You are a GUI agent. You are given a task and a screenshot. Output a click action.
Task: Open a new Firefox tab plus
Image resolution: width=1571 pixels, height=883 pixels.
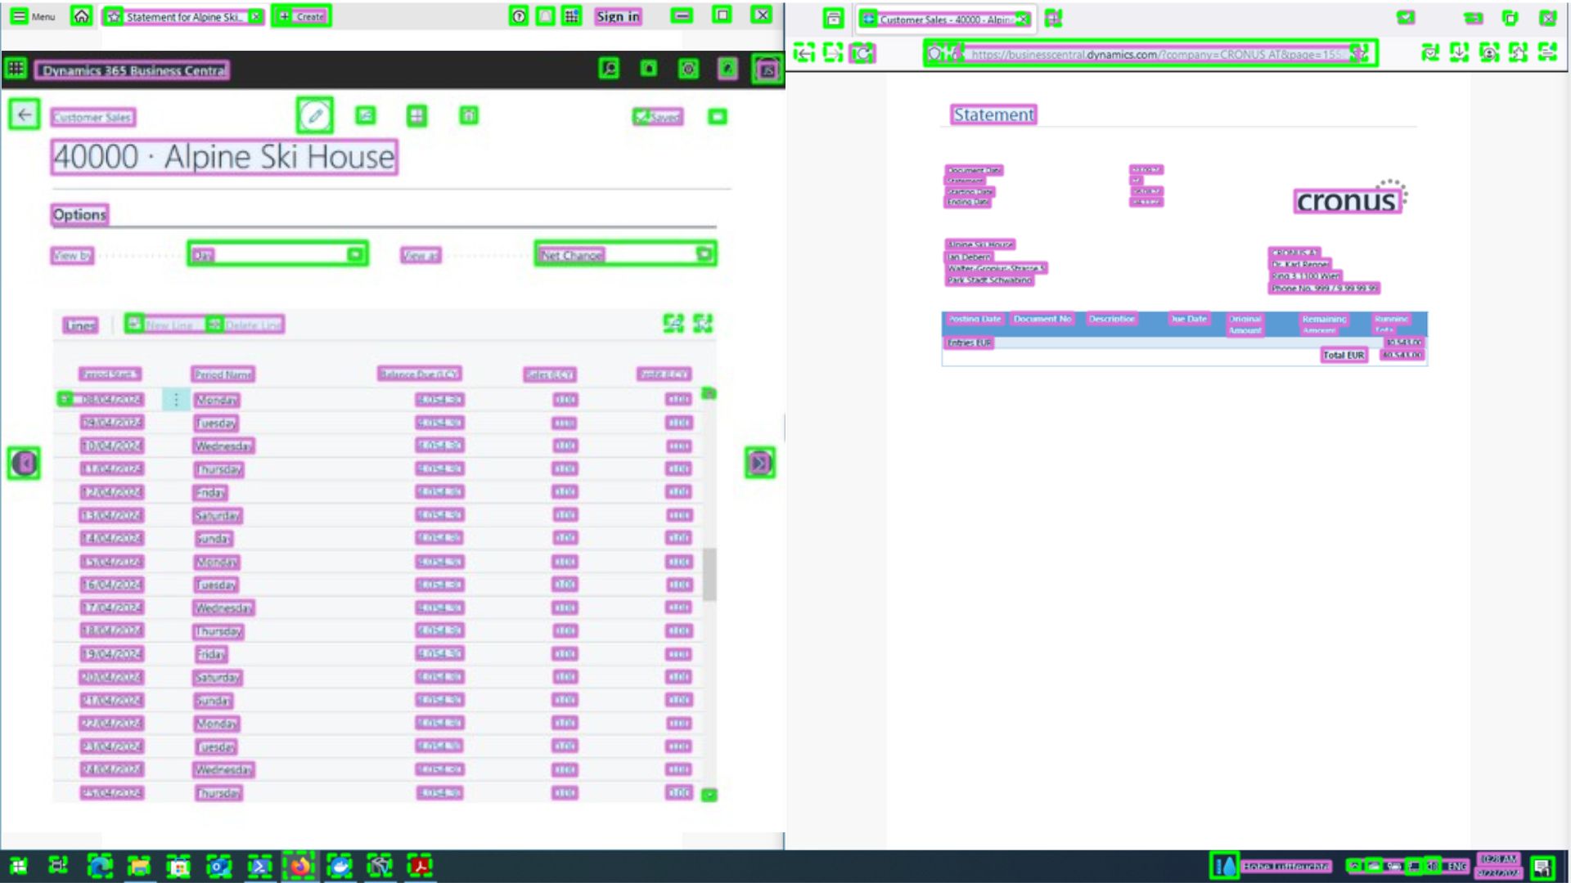pyautogui.click(x=1053, y=19)
